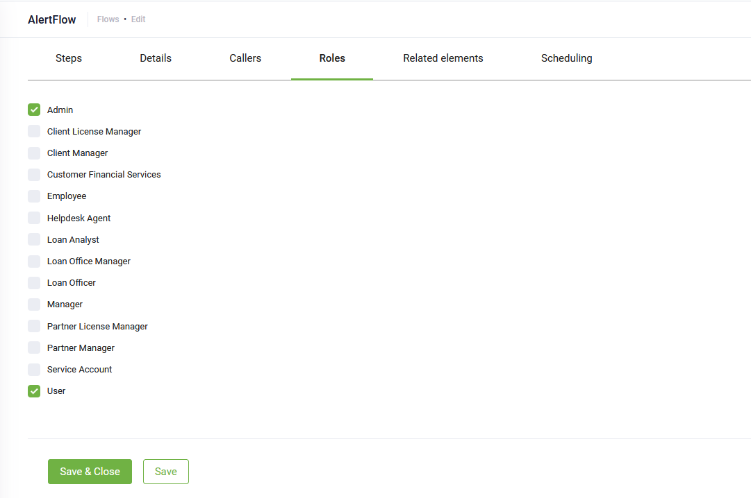This screenshot has height=498, width=751.
Task: Switch to the Scheduling tab
Action: pos(566,58)
